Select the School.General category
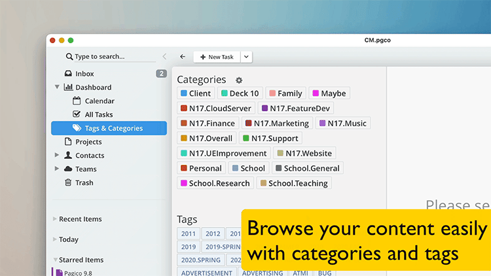 (308, 168)
